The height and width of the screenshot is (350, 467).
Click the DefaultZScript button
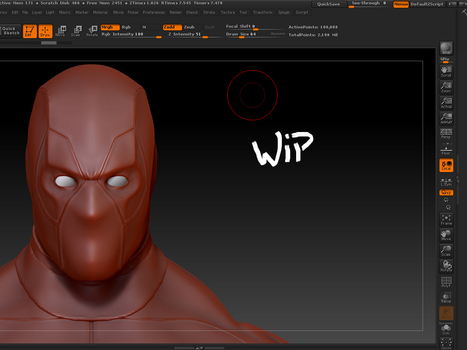427,4
